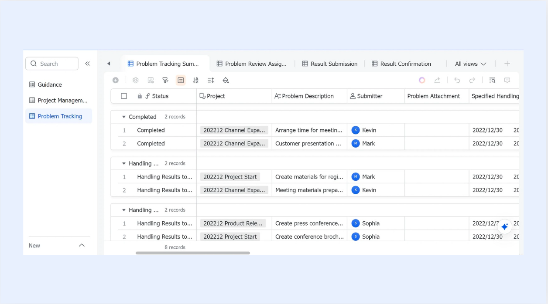Click New label at sidebar bottom

[x=34, y=246]
